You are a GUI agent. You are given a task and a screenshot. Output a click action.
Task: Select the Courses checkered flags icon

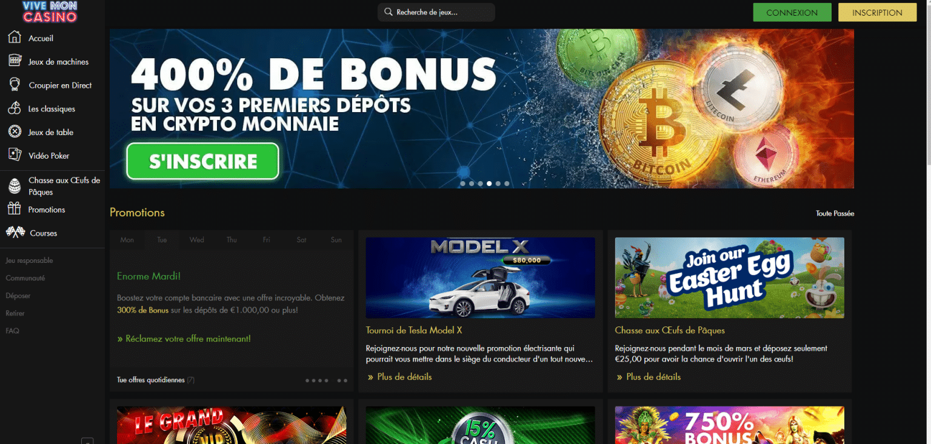coord(15,233)
